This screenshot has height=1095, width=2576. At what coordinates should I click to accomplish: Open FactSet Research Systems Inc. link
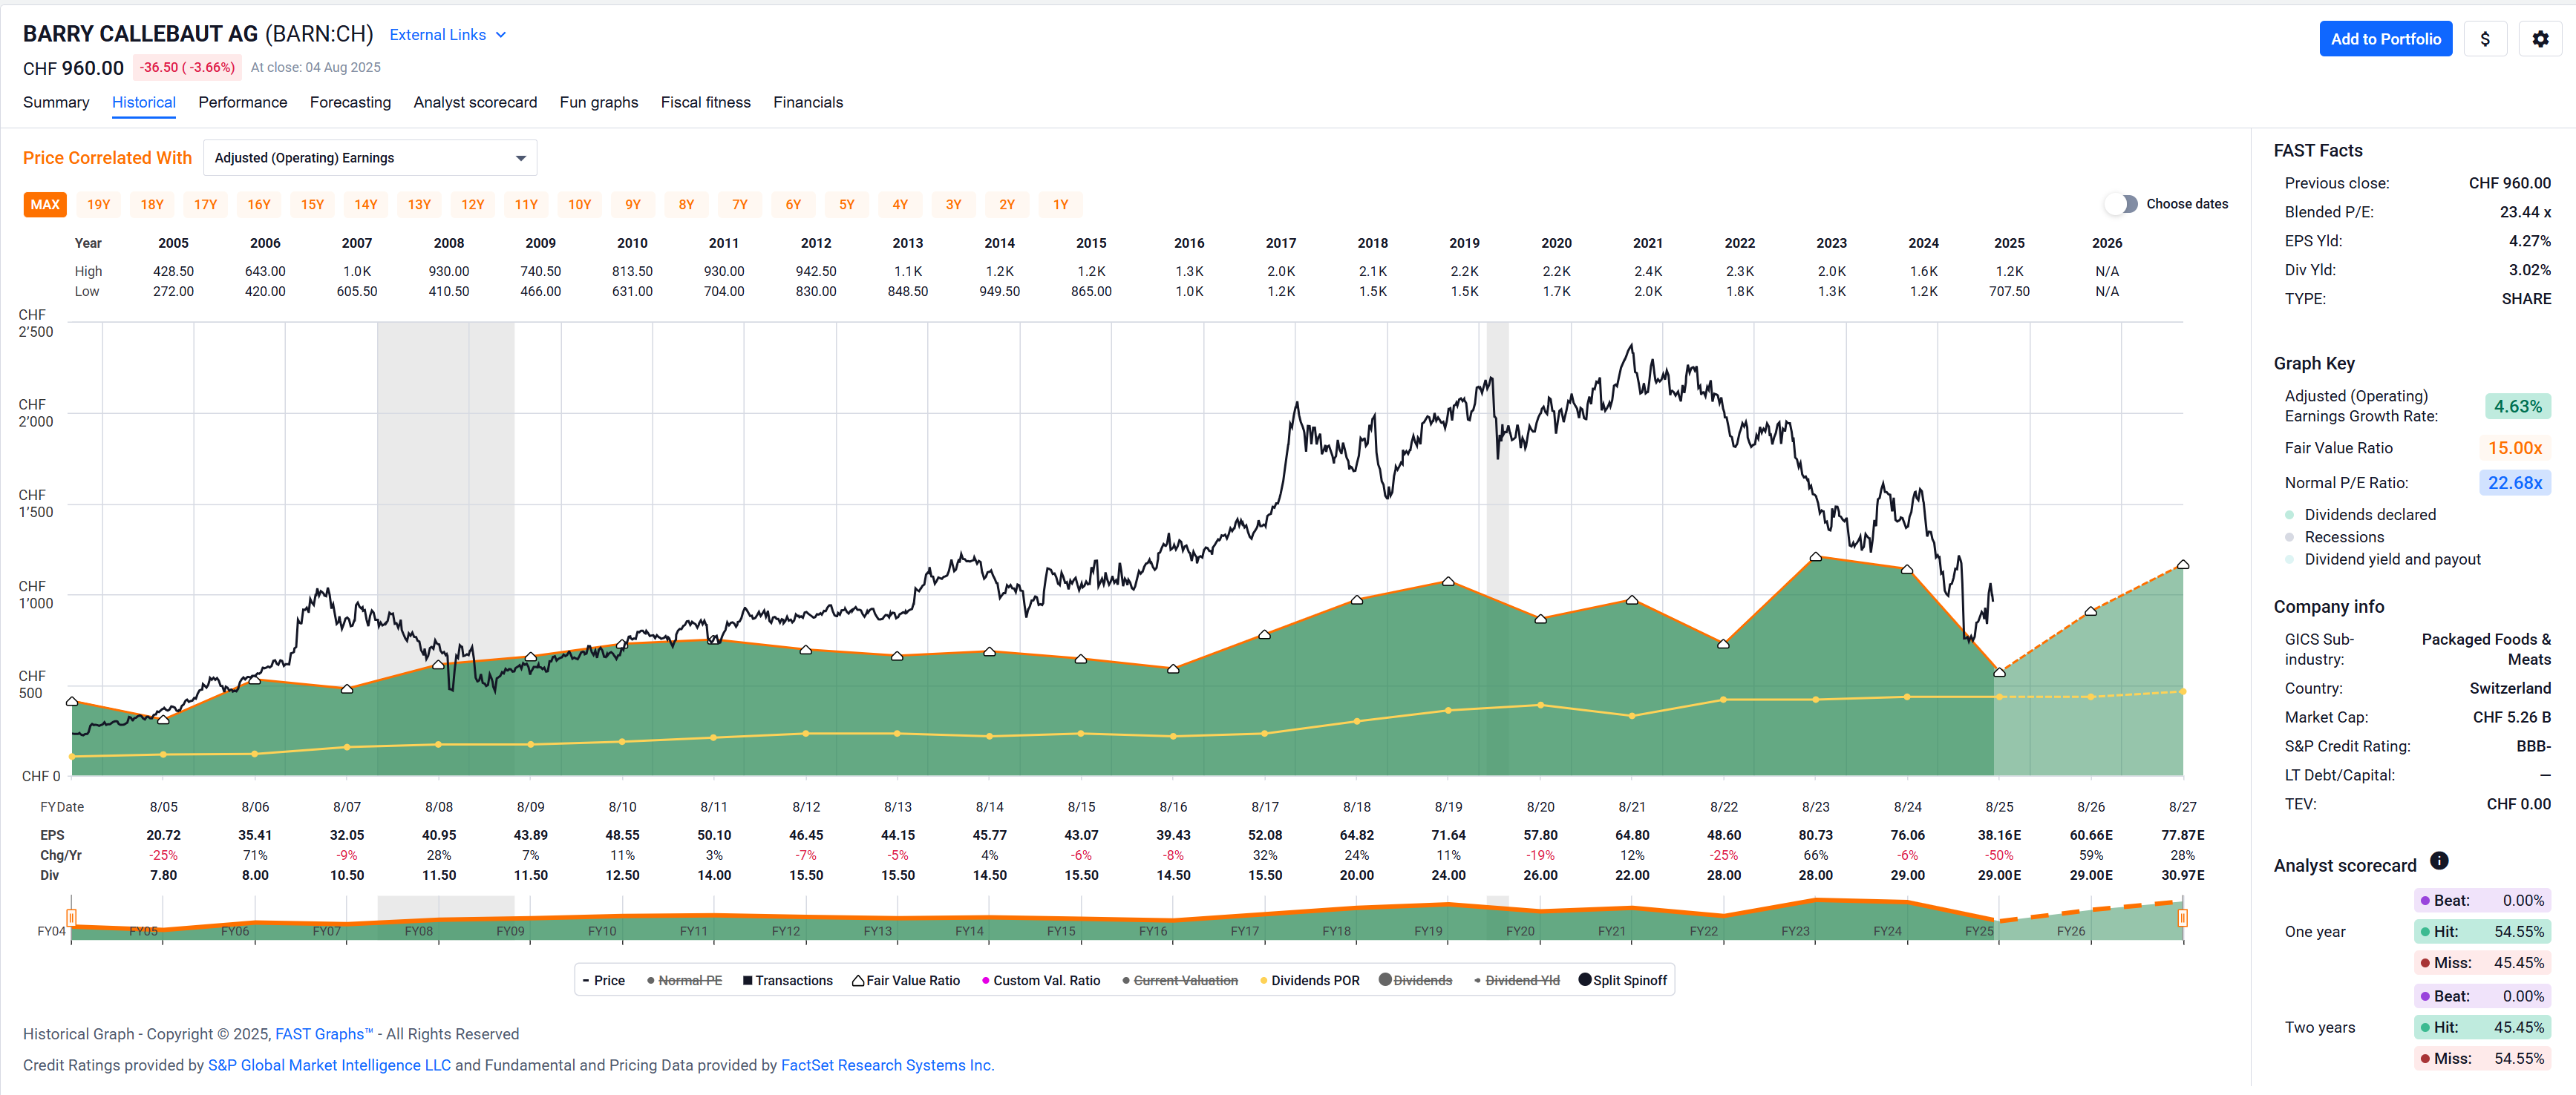887,1065
